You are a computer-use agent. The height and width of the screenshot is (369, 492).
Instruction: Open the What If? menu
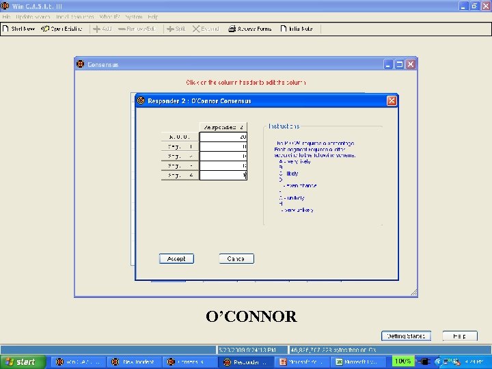109,16
